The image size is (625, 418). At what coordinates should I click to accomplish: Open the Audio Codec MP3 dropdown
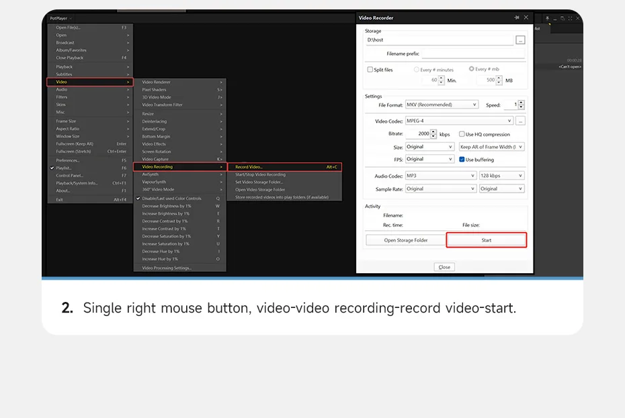[441, 176]
